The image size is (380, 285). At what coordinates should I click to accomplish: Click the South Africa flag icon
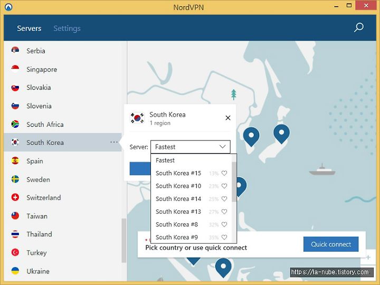15,124
